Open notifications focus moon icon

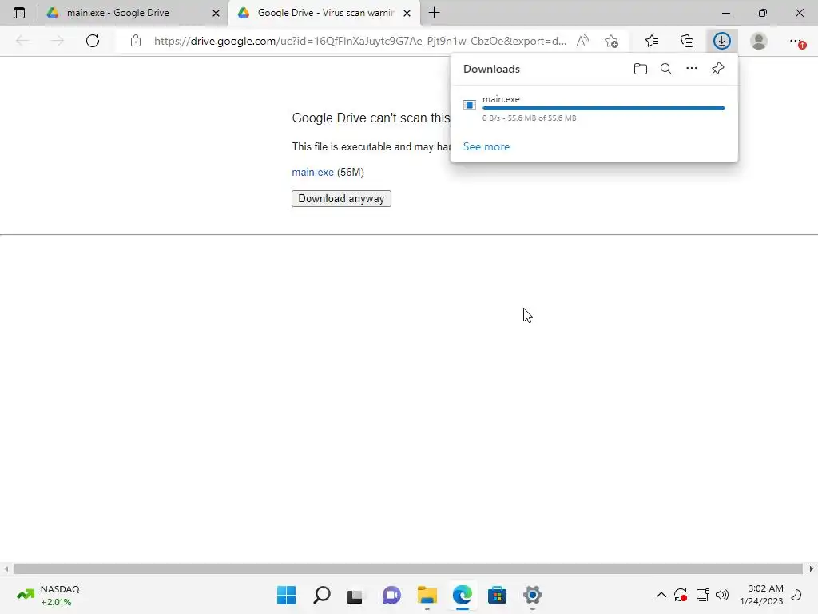click(x=796, y=595)
